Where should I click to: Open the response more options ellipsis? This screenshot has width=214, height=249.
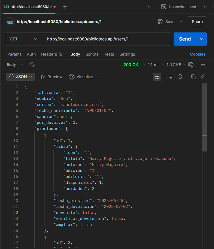pyautogui.click(x=203, y=65)
